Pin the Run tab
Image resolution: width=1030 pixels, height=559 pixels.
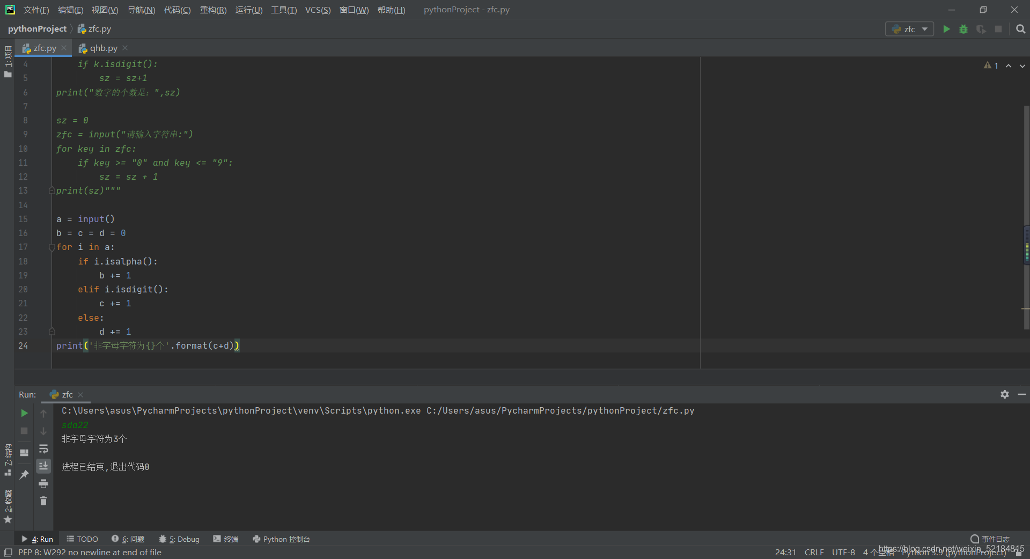[24, 474]
